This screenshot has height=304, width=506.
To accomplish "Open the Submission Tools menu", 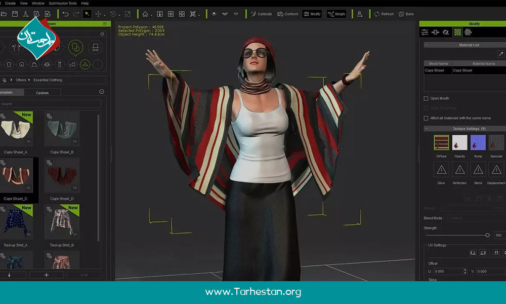I will click(x=63, y=3).
